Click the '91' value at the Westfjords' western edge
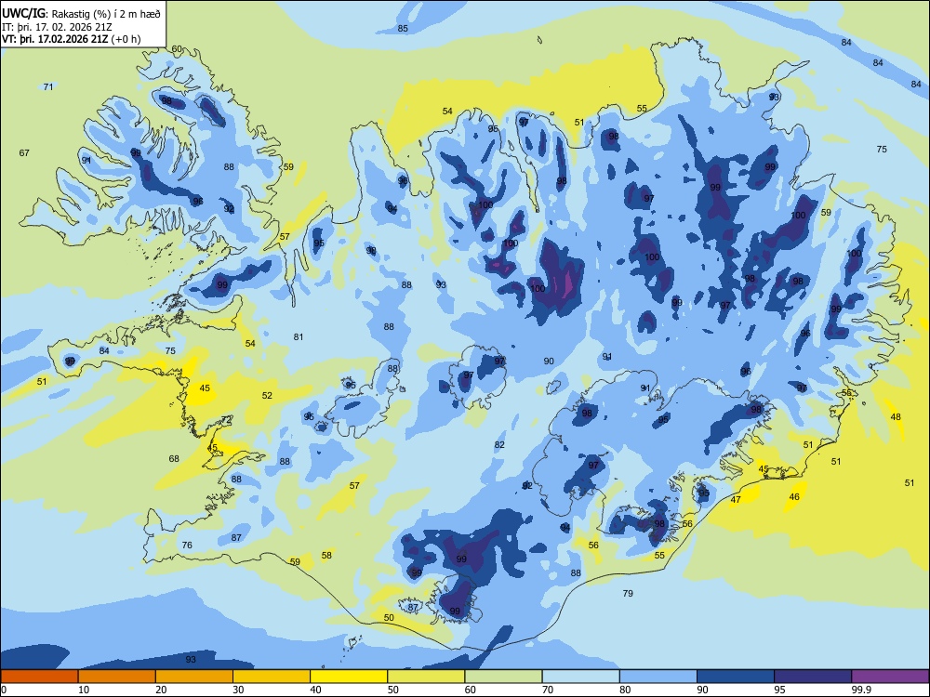Image resolution: width=930 pixels, height=697 pixels. coord(86,160)
